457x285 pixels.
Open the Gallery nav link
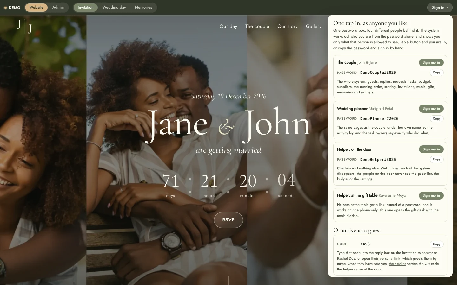314,26
